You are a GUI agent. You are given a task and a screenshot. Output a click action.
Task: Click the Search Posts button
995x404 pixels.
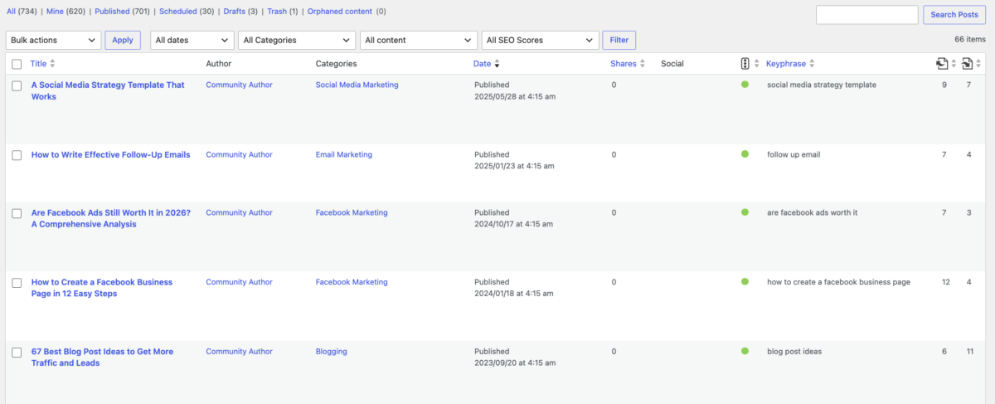[954, 15]
